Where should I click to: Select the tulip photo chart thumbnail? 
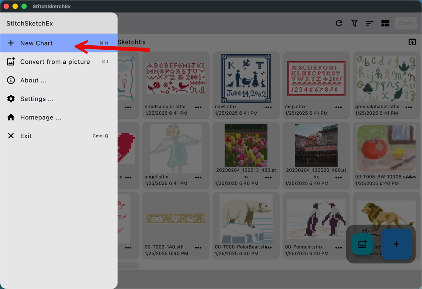point(246,145)
